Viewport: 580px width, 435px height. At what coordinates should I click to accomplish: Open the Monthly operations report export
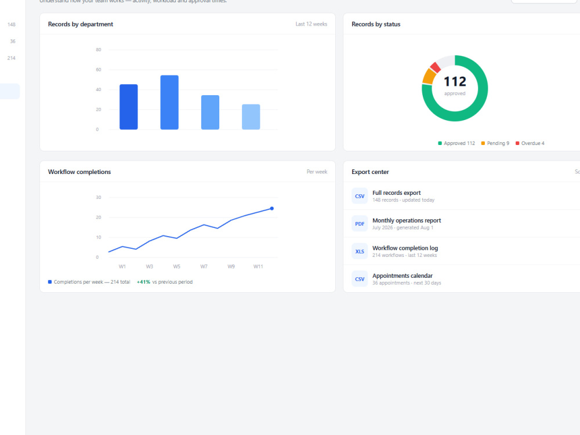[462, 224]
